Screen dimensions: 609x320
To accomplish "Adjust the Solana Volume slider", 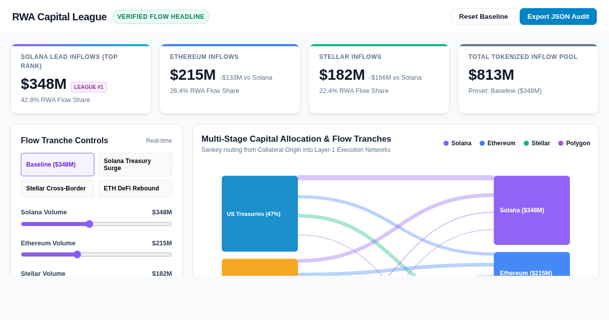I will pos(96,224).
